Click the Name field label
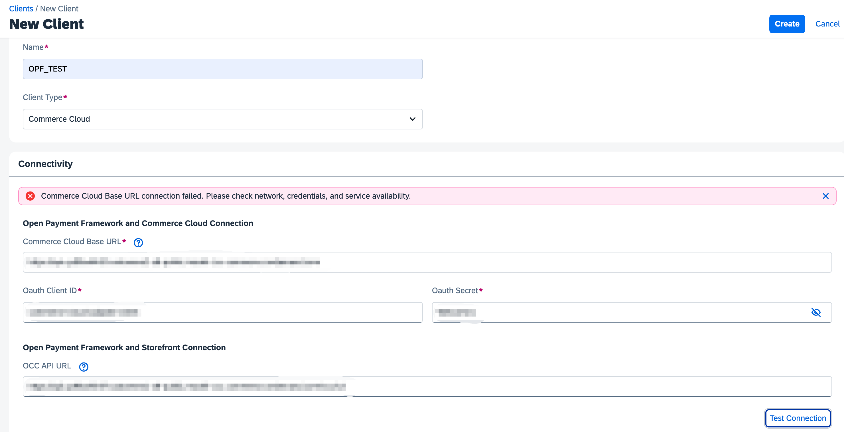This screenshot has width=844, height=432. click(33, 47)
